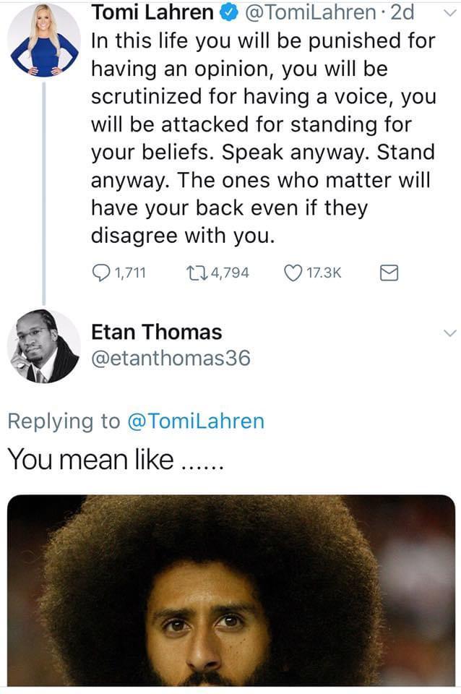This screenshot has height=694, width=461.
Task: Click the 'You mean like ......' reply text
Action: [x=116, y=459]
